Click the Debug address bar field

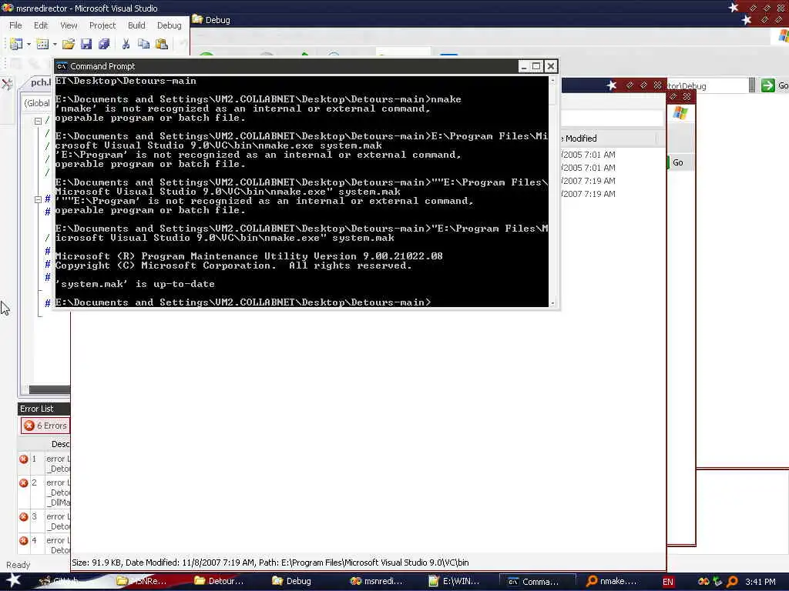pyautogui.click(x=707, y=86)
